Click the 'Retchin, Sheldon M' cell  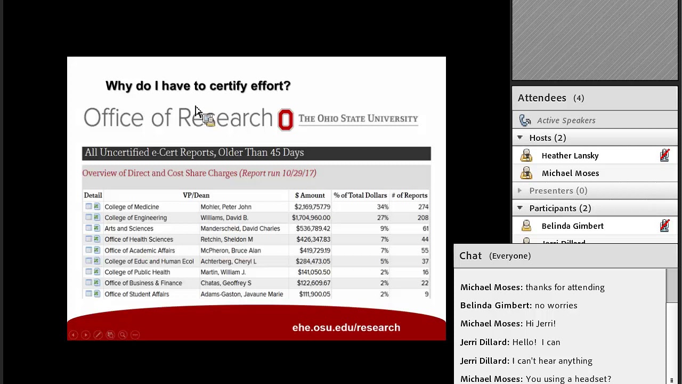point(226,239)
